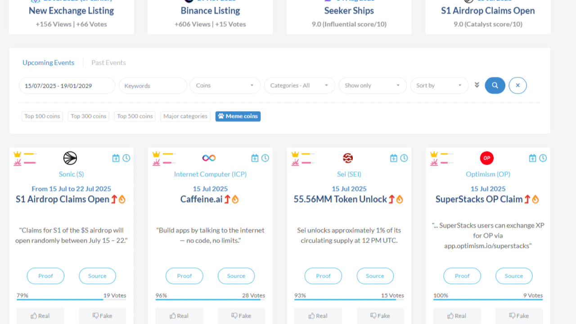
Task: Open the Sonic coin logo icon
Action: coord(70,158)
